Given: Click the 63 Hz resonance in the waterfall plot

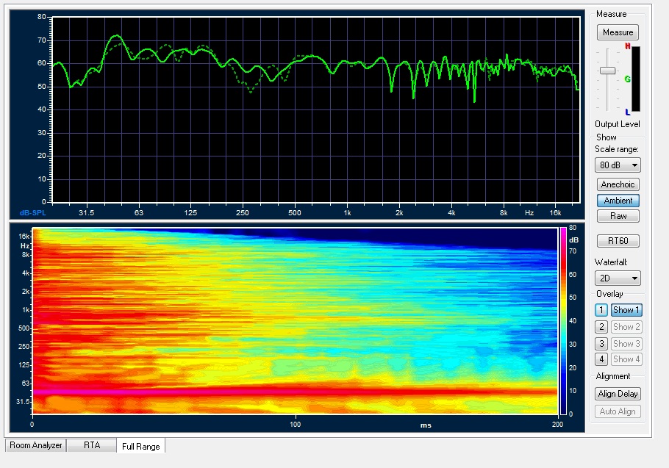Looking at the screenshot, I should [x=294, y=390].
